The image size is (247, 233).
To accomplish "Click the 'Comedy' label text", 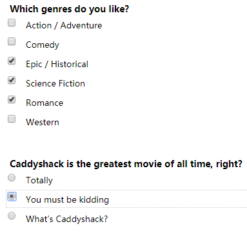I will tap(43, 45).
